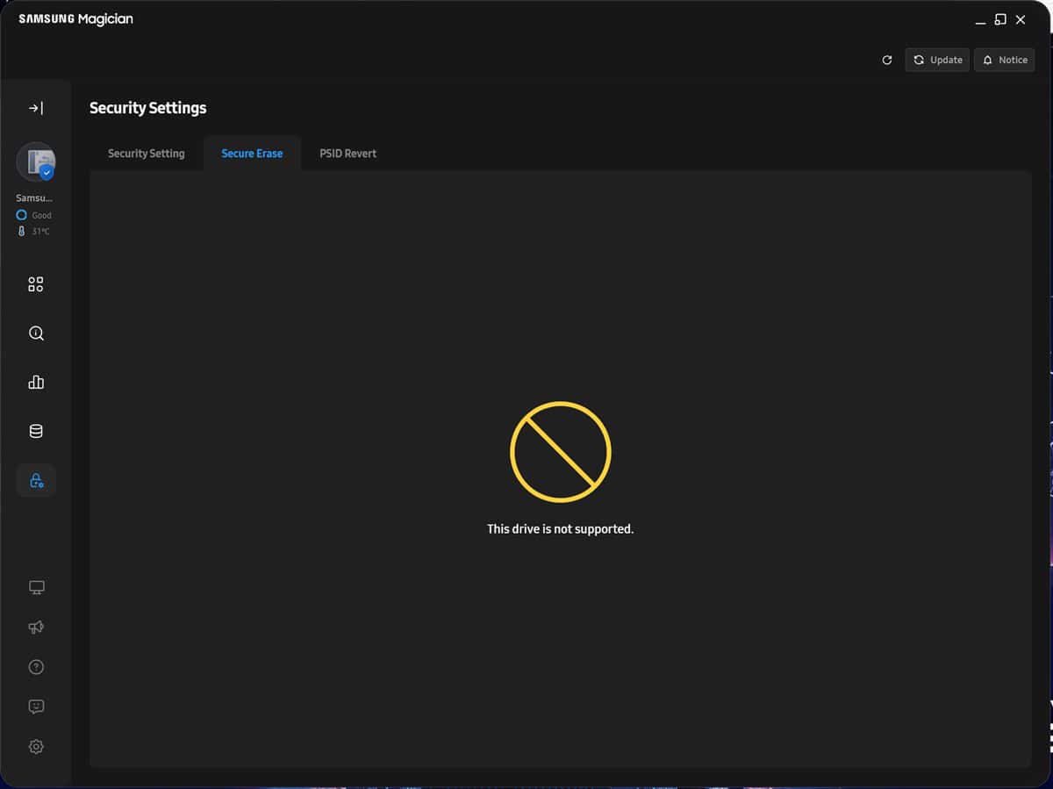Click the feedback chat bubble icon
Image resolution: width=1053 pixels, height=789 pixels.
coord(36,707)
